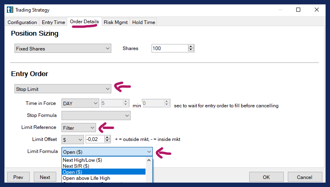Click the Trading Strategy app icon in title bar

tap(9, 10)
